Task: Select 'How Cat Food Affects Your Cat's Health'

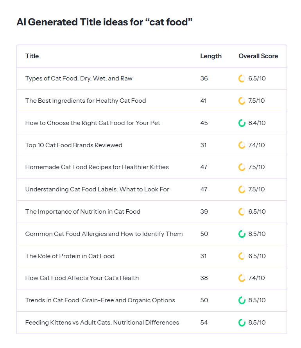Action: tap(82, 278)
